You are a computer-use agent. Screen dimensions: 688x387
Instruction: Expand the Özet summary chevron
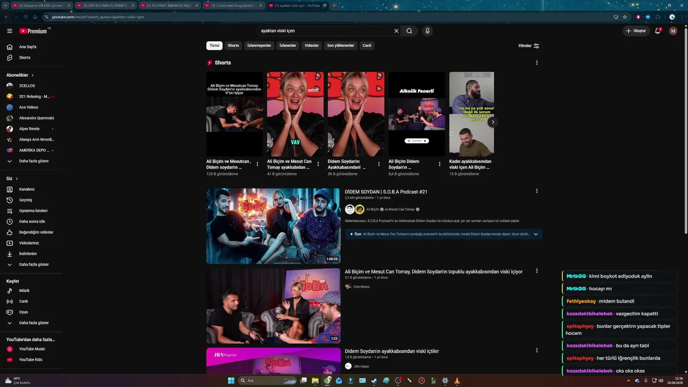536,234
